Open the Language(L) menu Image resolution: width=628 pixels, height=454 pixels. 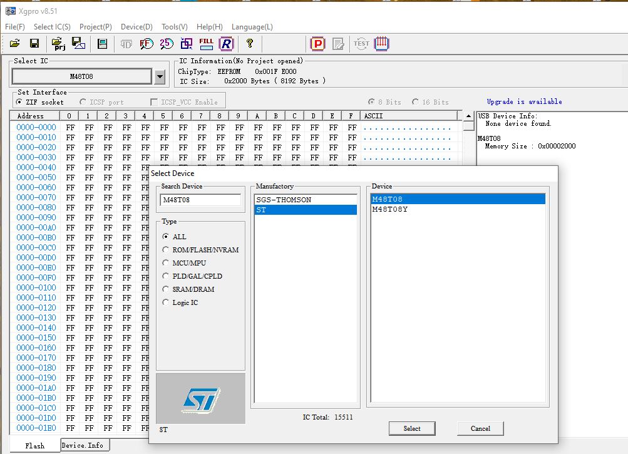point(252,27)
